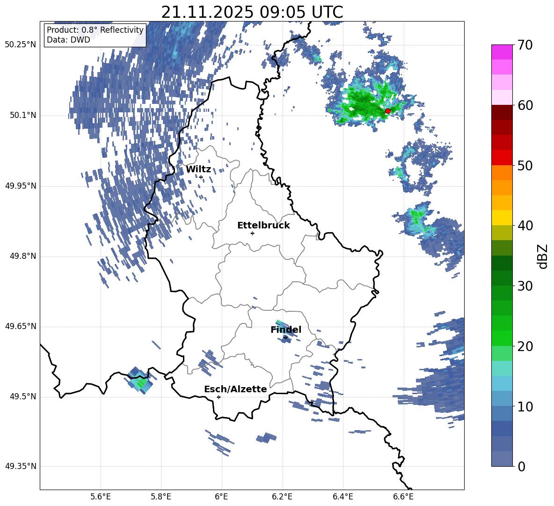
Task: Click the 6.2°E longitude label
Action: 282,497
